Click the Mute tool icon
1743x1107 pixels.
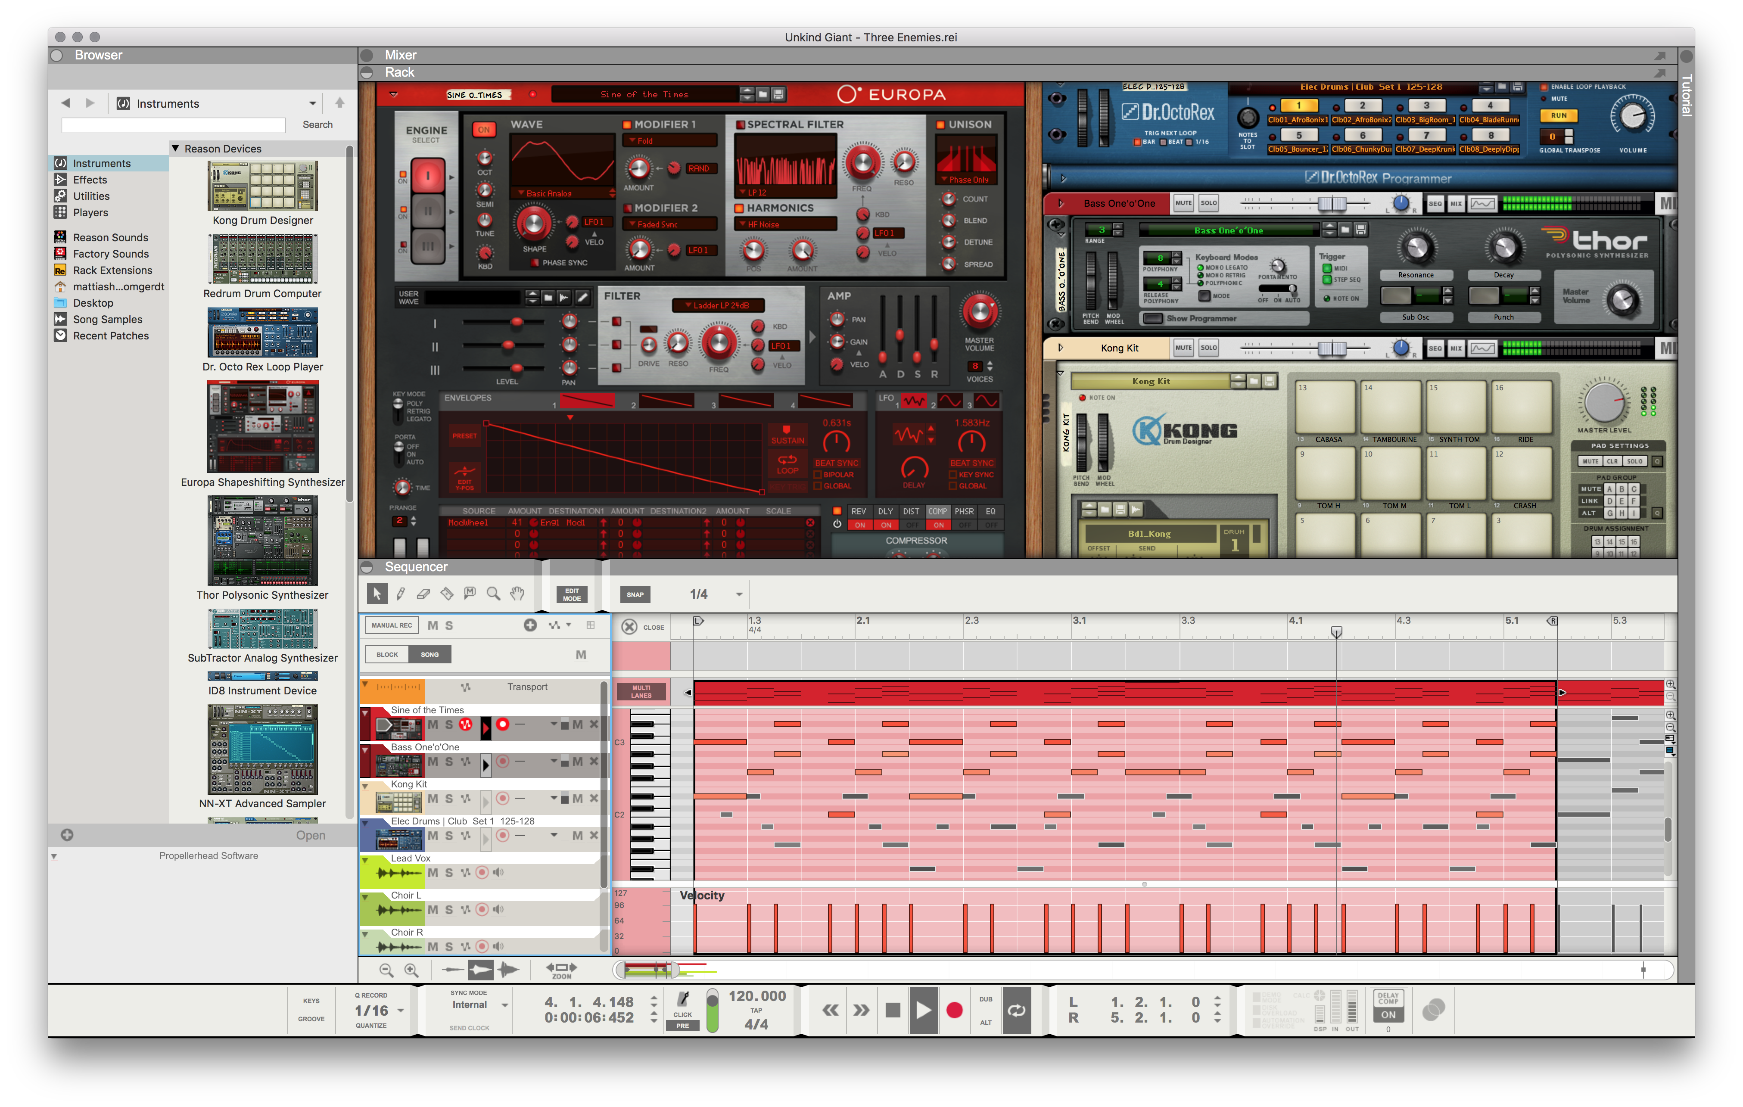point(470,594)
